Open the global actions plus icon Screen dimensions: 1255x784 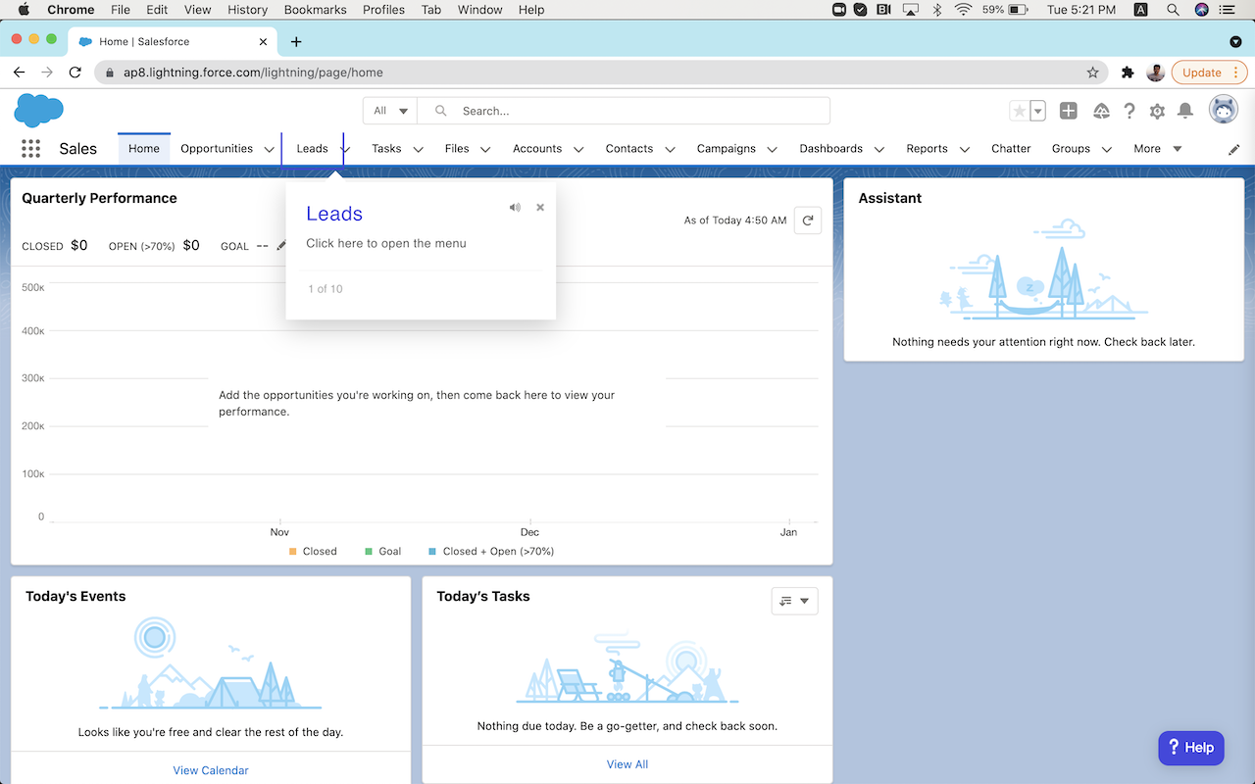tap(1069, 112)
